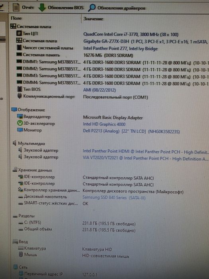This screenshot has width=209, height=279.
Task: Select the HID-совместимая мышь value
Action: pos(106,256)
